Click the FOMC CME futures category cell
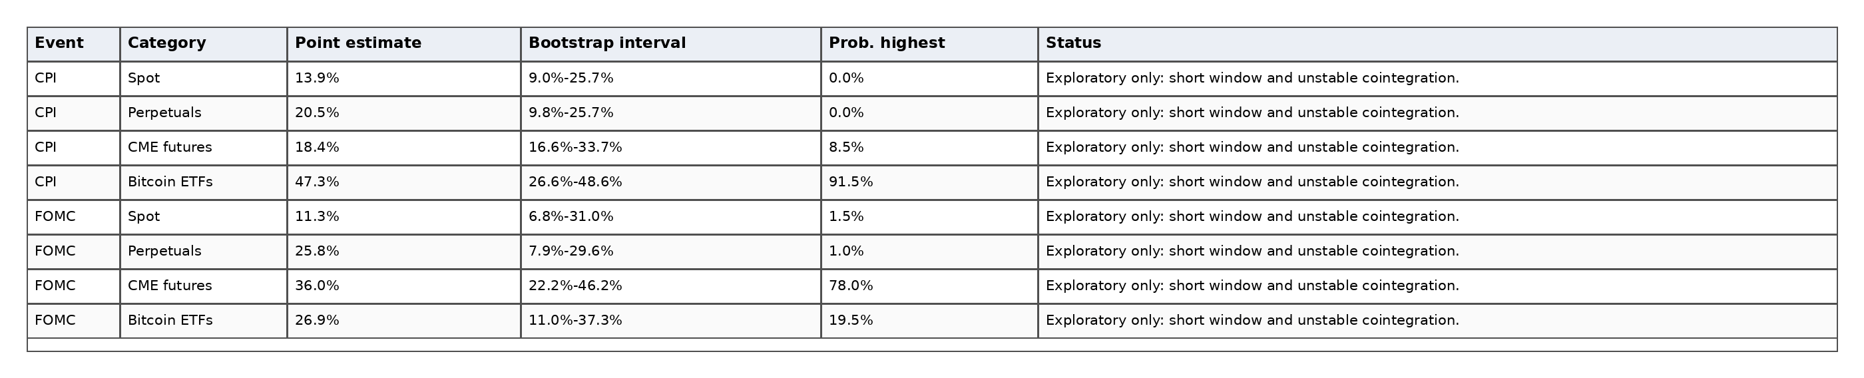Viewport: 1864px width, 378px height. click(x=203, y=286)
